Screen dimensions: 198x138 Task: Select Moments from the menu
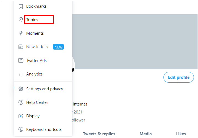[35, 33]
